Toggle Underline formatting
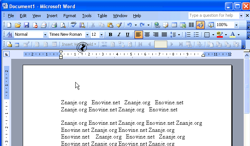Viewport: 250px width, 146px height. click(127, 34)
